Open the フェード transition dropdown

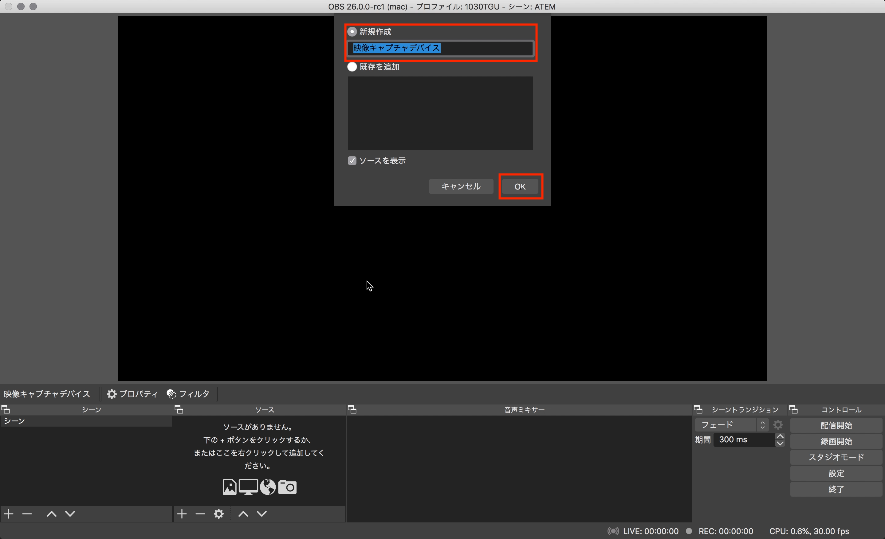click(x=731, y=425)
